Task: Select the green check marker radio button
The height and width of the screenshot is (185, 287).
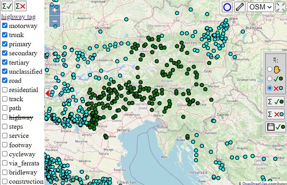Action: click(270, 78)
